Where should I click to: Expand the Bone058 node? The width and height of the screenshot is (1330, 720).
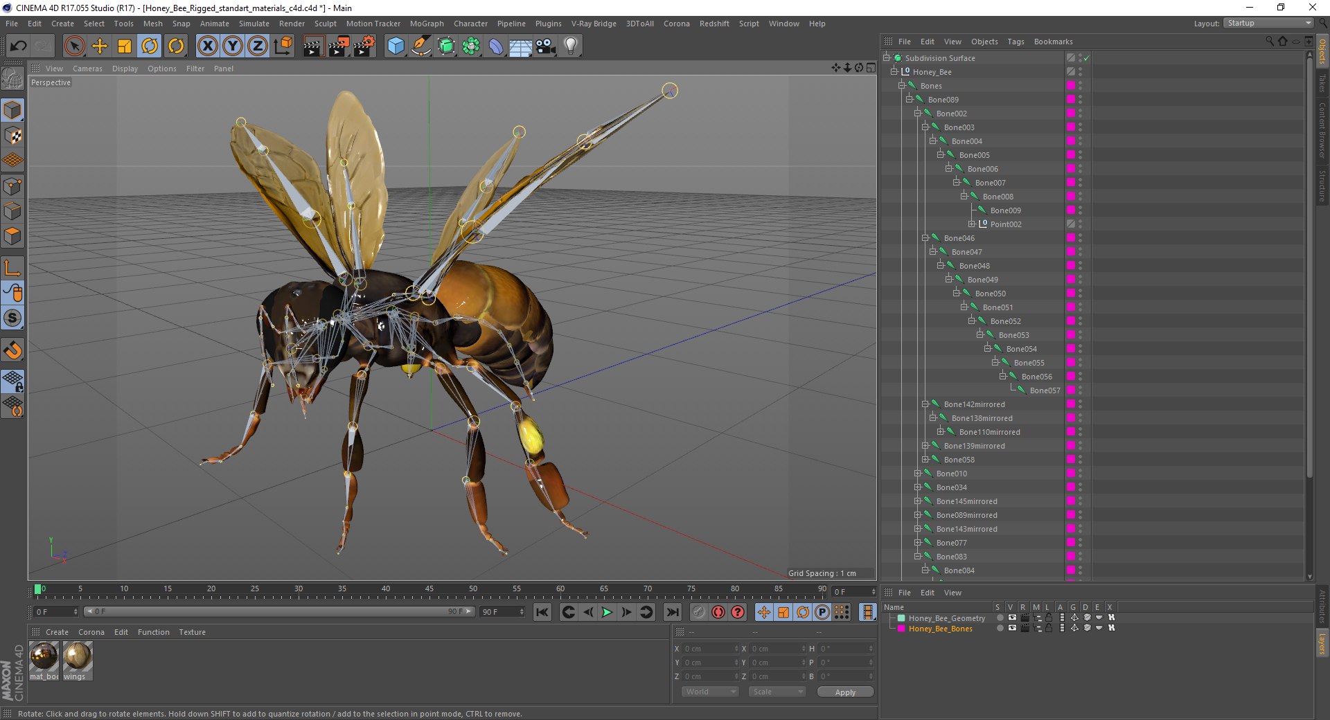point(925,459)
